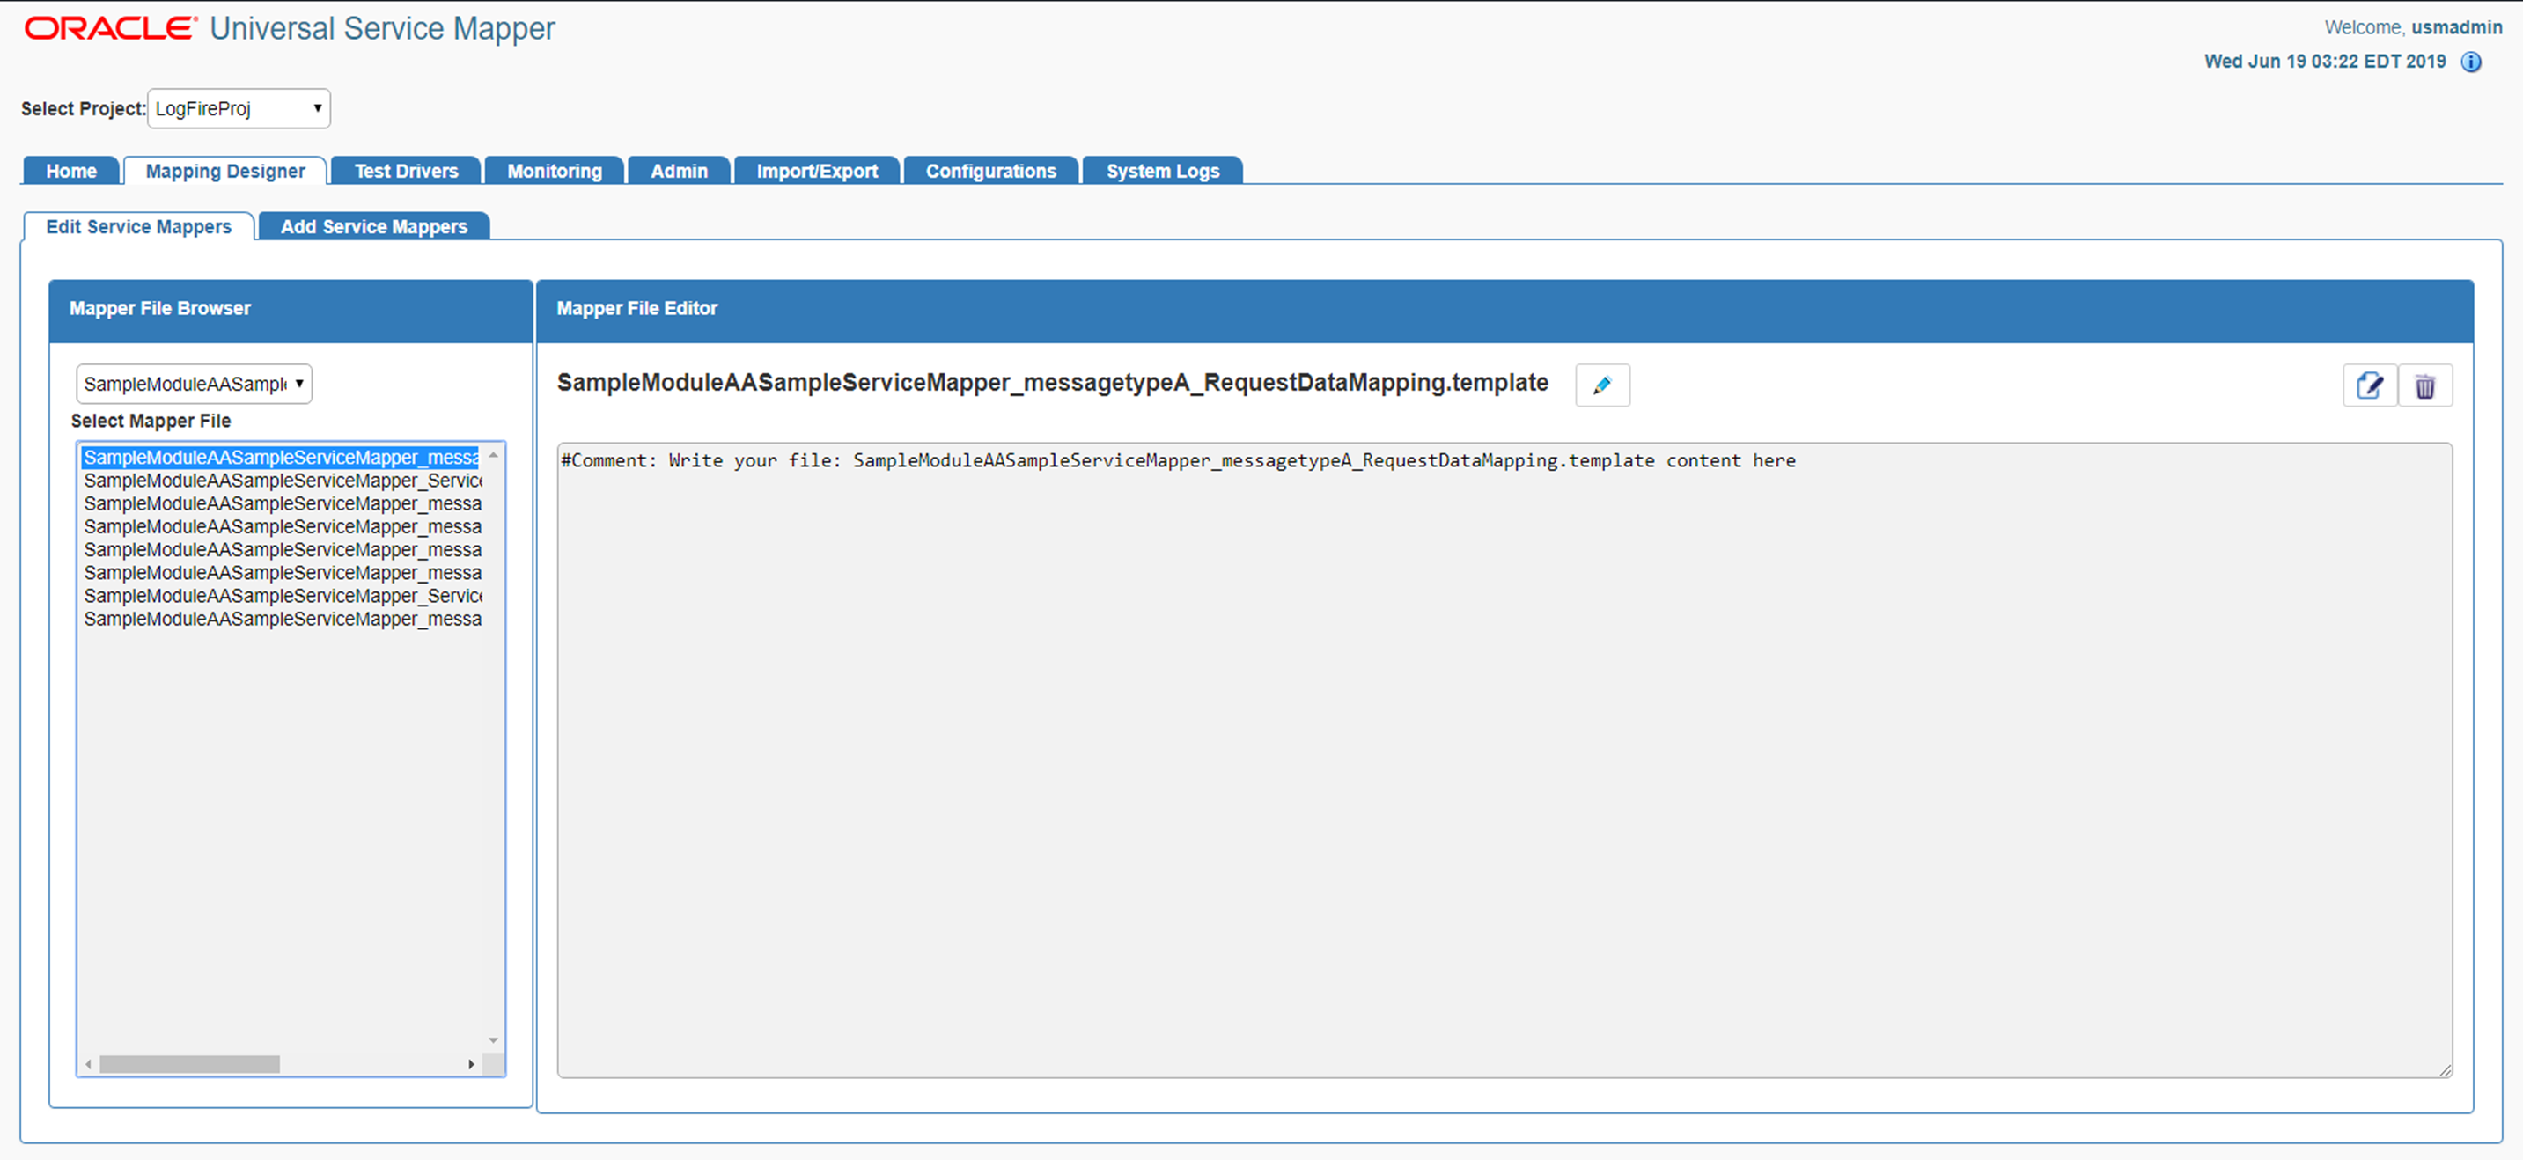The image size is (2523, 1160).
Task: Return to the Home tab
Action: click(x=70, y=171)
